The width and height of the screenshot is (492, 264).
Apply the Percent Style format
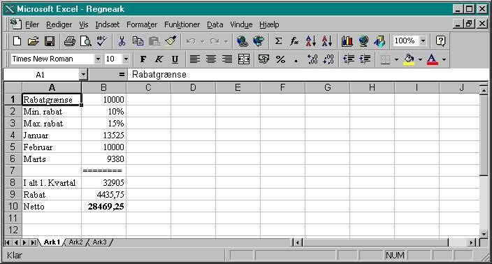(x=280, y=59)
